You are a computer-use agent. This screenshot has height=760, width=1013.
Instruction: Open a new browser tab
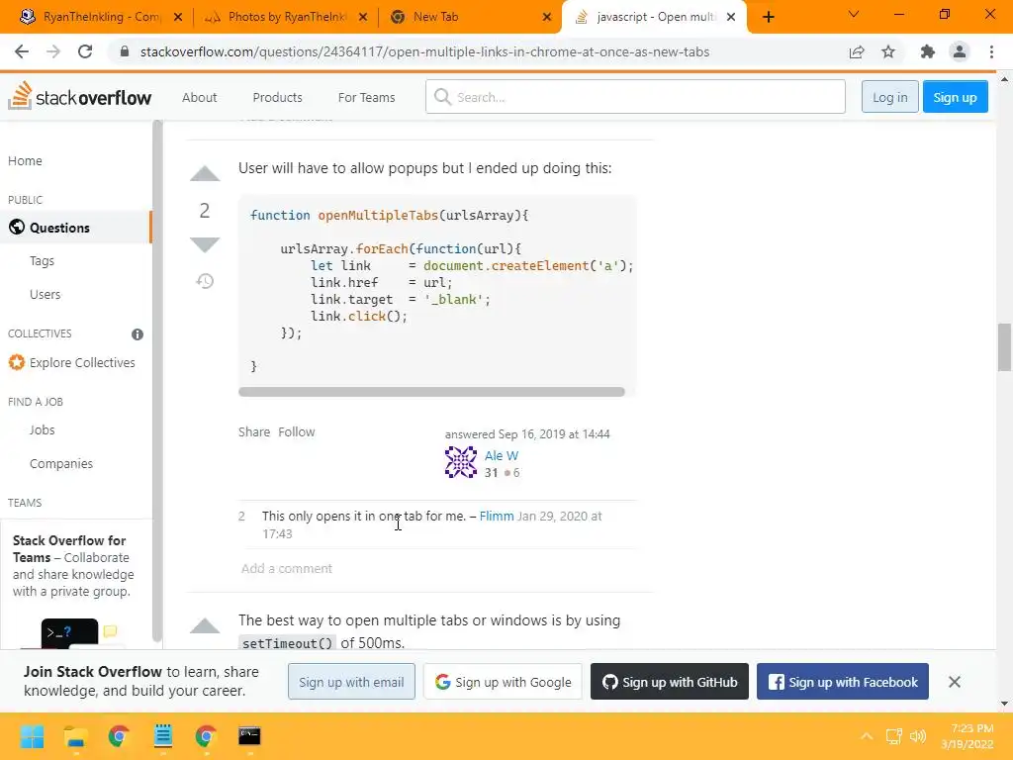(768, 17)
